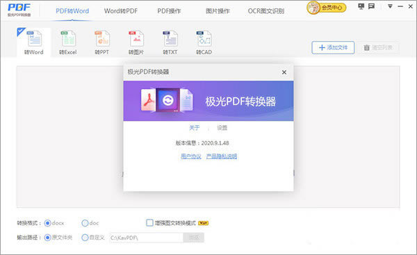Select the doc format radio button
Viewport: 417px width, 255px height.
point(85,223)
